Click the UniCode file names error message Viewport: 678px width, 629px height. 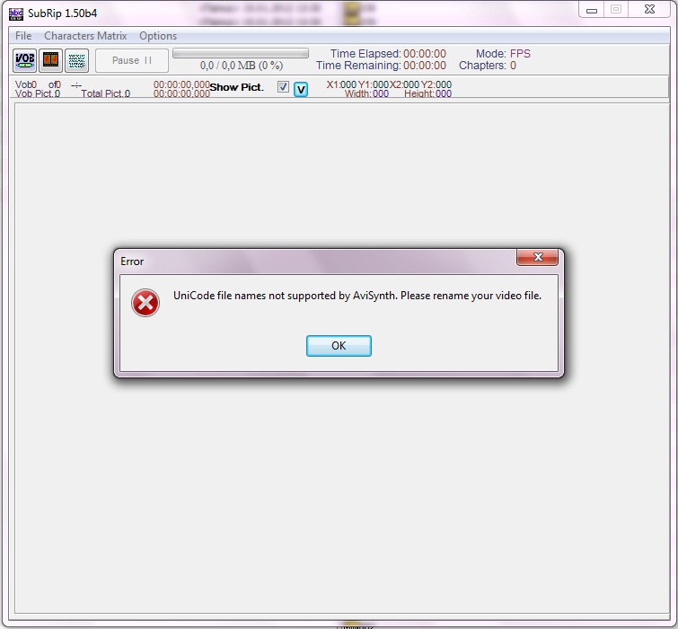(x=357, y=296)
